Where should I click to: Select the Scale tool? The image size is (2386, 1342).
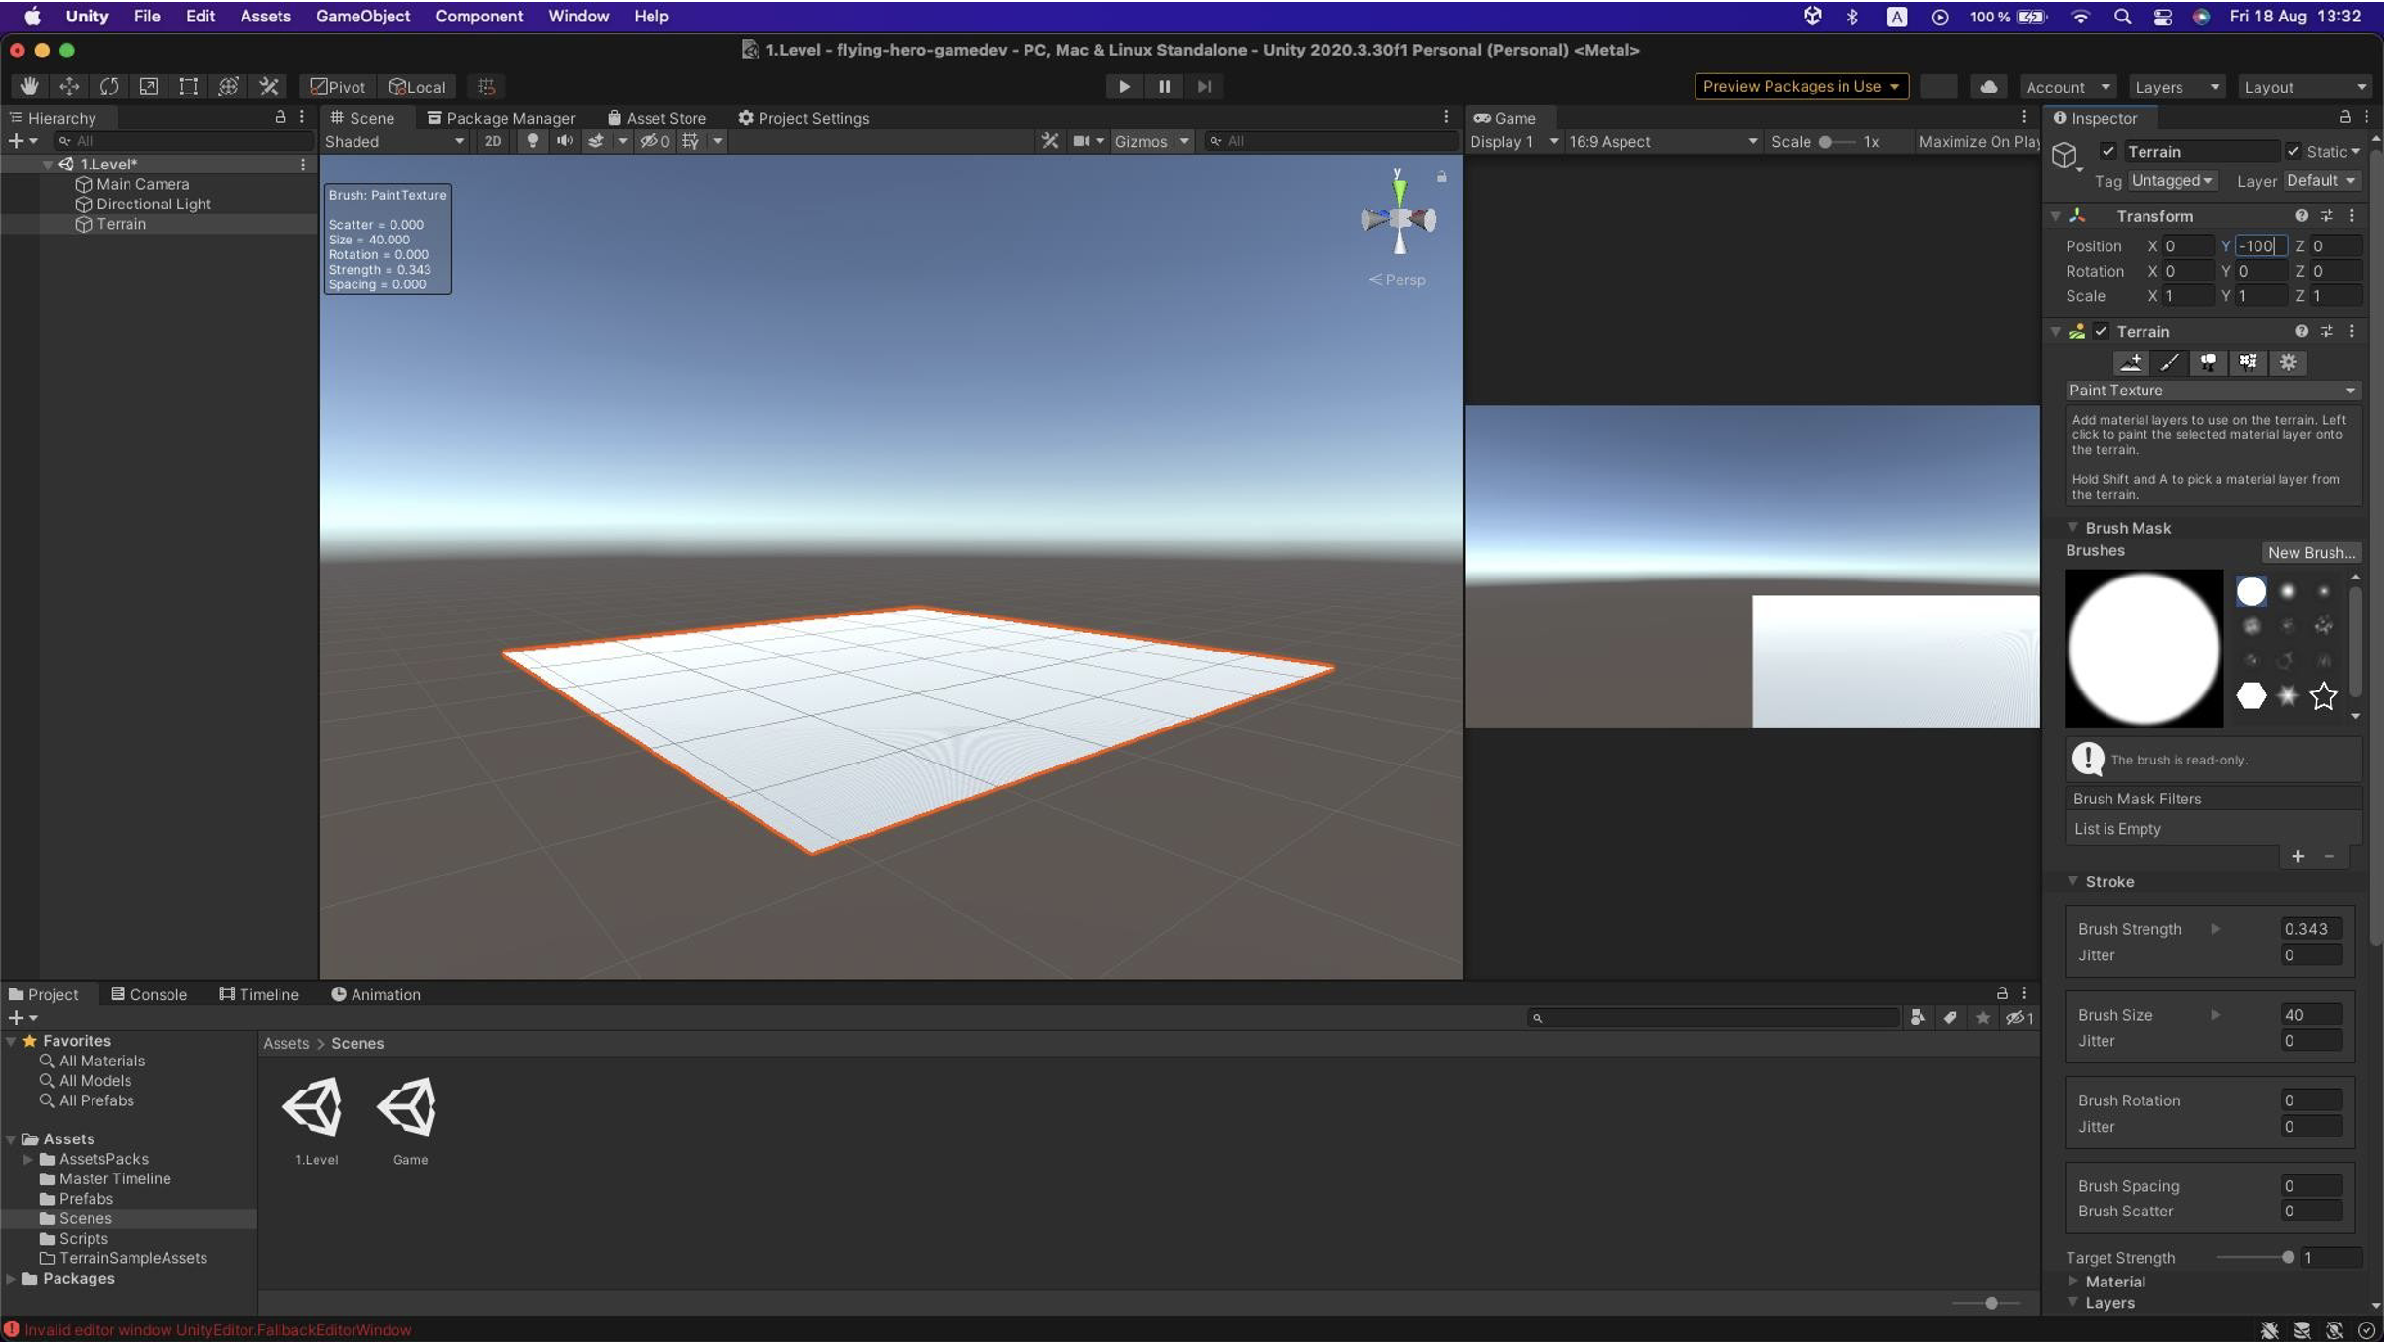(149, 87)
